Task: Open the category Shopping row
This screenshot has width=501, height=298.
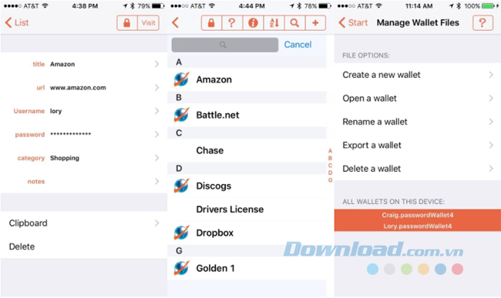Action: click(x=84, y=158)
